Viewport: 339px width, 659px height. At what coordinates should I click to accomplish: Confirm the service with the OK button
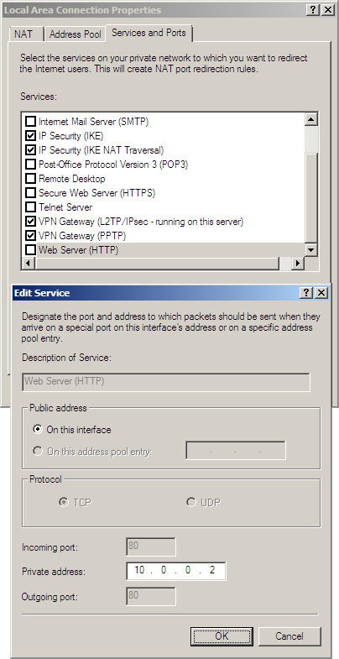pos(222,636)
